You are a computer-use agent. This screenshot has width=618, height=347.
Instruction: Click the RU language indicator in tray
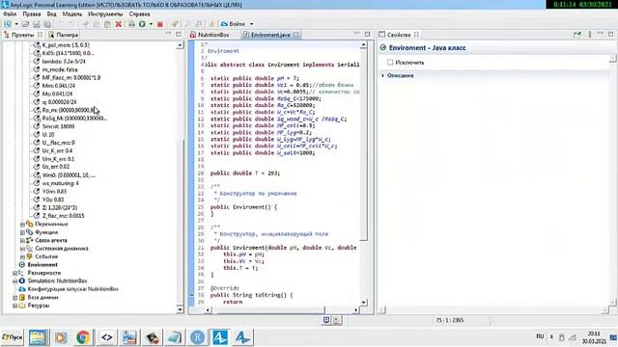540,336
